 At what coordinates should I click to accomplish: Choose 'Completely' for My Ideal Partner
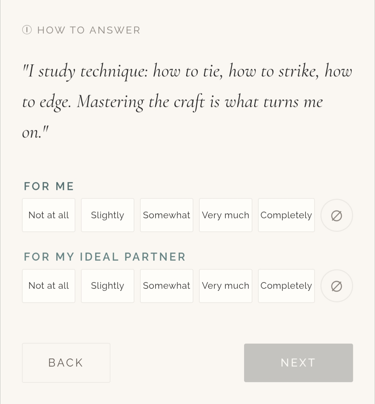pos(286,286)
